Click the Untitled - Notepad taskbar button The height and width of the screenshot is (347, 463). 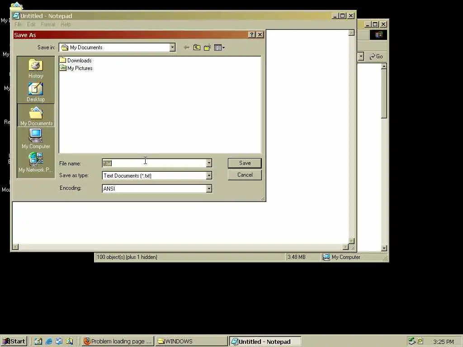(x=265, y=342)
